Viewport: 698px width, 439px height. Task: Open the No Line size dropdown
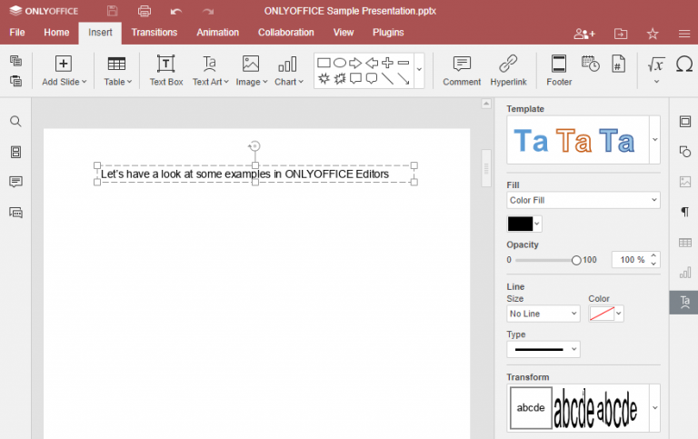coord(543,314)
